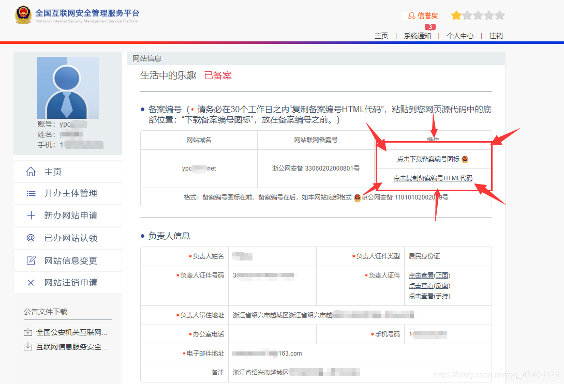
Task: Click the last gray reputation star
Action: coord(500,16)
